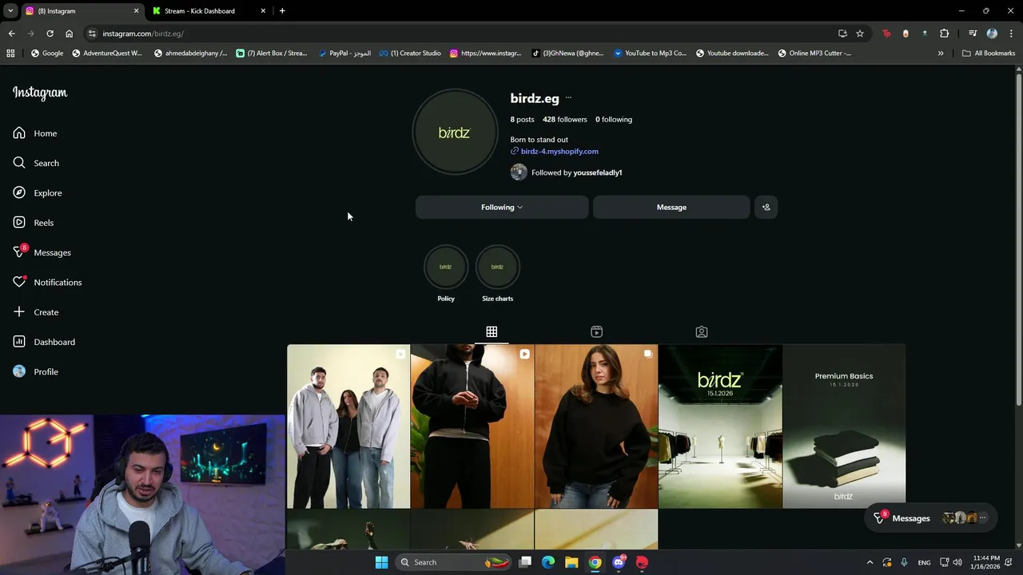The width and height of the screenshot is (1023, 575).
Task: Open the All Bookmarks folder
Action: coord(989,54)
